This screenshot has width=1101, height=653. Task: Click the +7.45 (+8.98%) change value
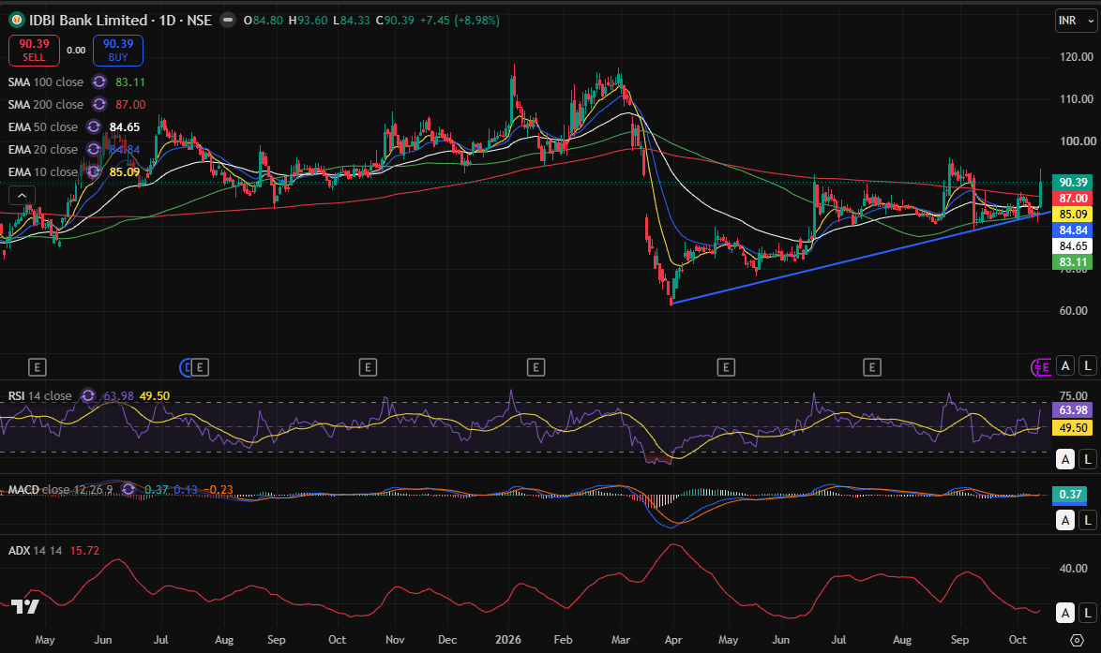(x=460, y=21)
